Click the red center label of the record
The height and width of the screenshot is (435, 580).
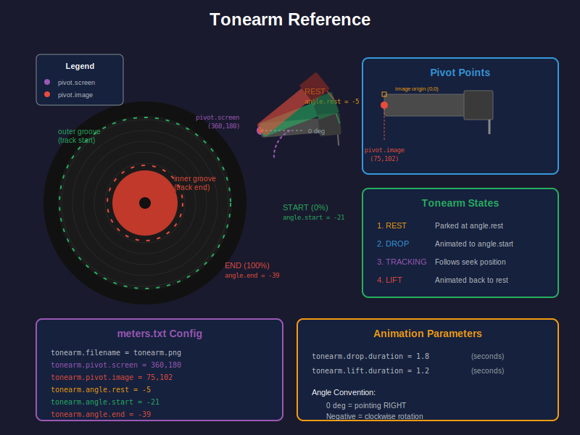pyautogui.click(x=145, y=203)
